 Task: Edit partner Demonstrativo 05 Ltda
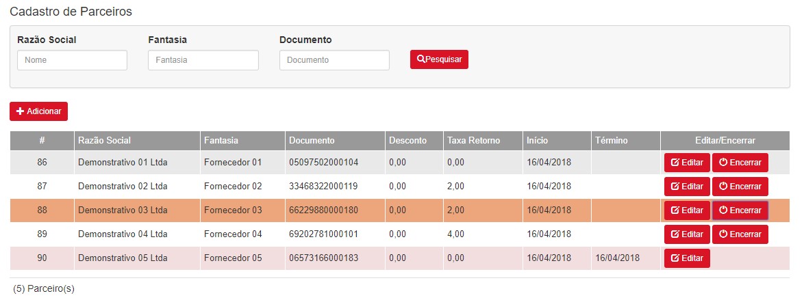click(x=687, y=258)
